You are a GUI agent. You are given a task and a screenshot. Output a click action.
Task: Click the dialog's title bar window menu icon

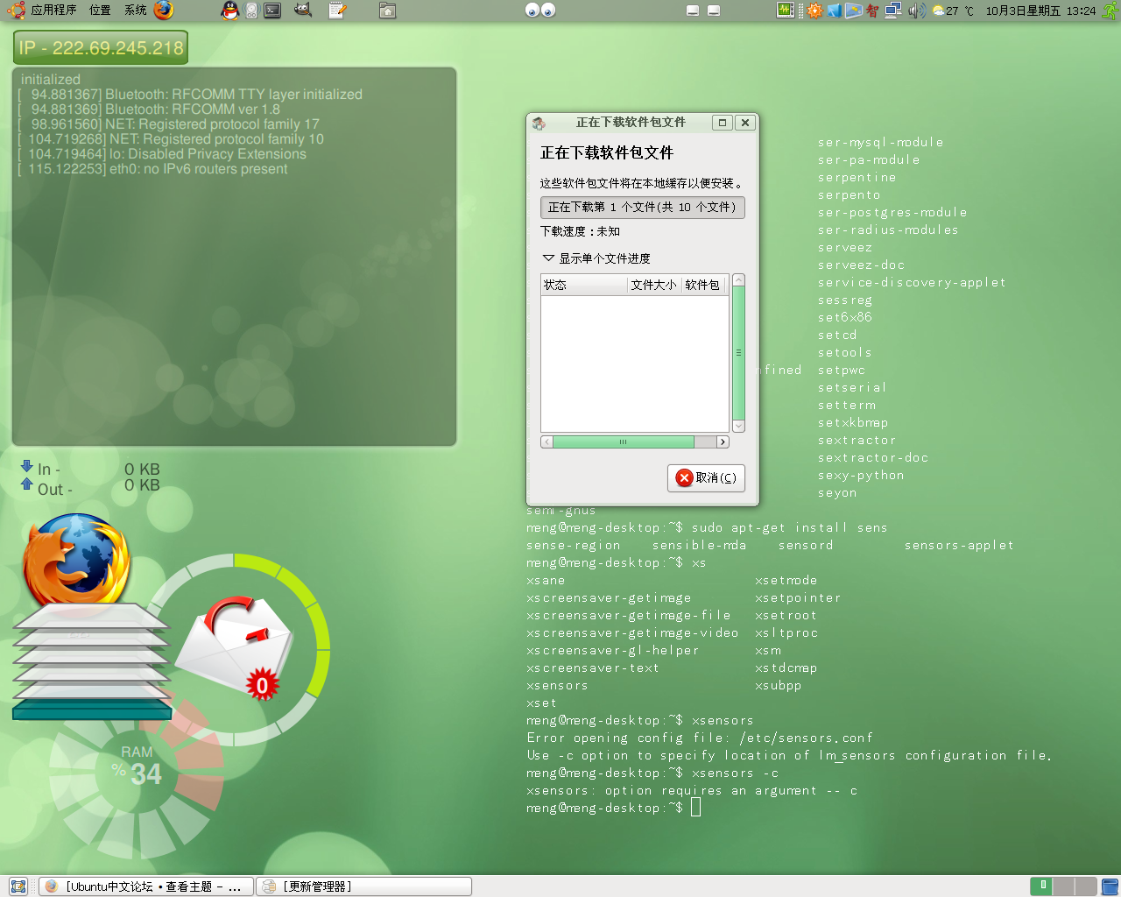[539, 123]
